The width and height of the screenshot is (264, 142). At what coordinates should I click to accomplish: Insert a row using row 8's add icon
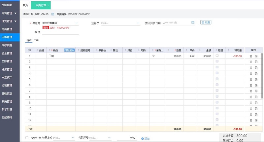(256, 97)
